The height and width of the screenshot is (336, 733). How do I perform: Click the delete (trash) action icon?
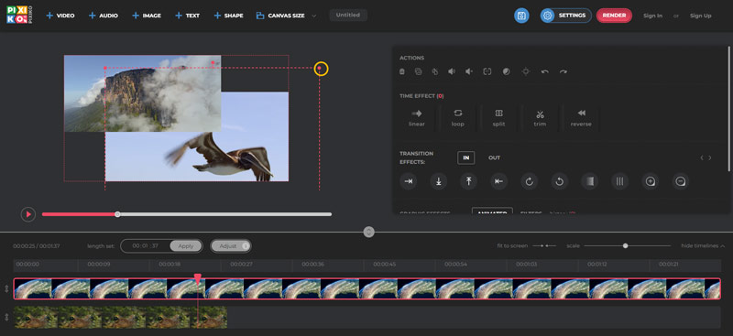[x=402, y=71]
